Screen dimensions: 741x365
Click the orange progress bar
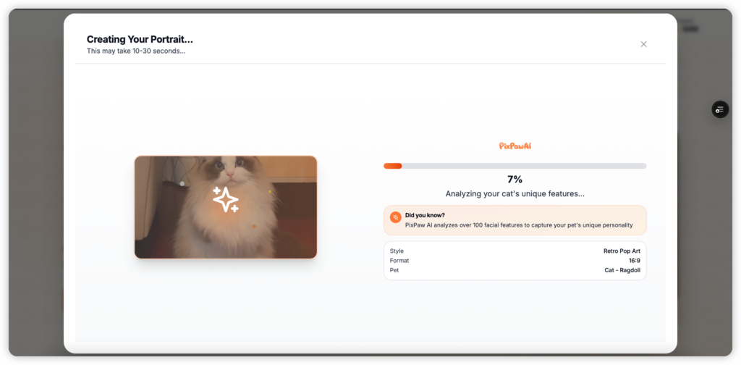pyautogui.click(x=393, y=166)
